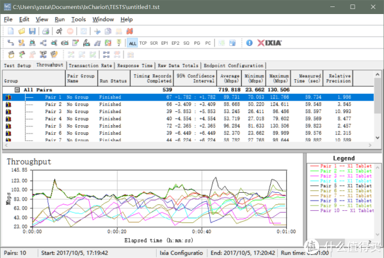Viewport: 384px width, 258px height.
Task: Click the Pair 3 row chart icon
Action: [x=8, y=112]
